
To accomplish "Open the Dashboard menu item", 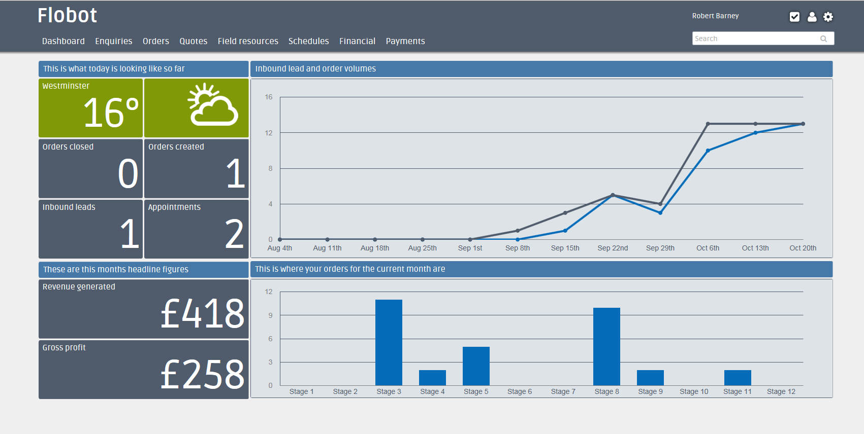I will pos(63,41).
